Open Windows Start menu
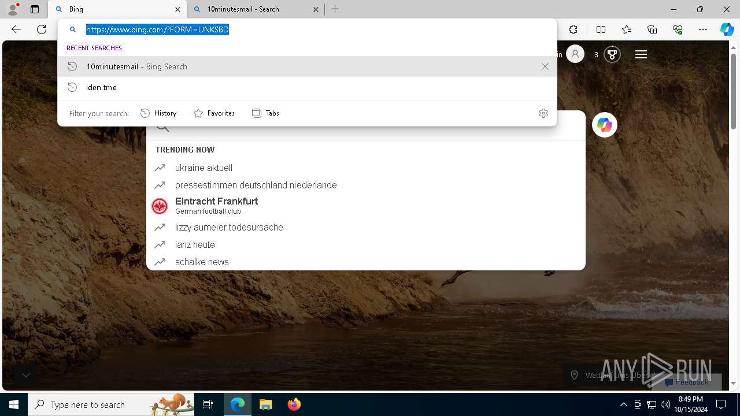740x416 pixels. pyautogui.click(x=14, y=404)
